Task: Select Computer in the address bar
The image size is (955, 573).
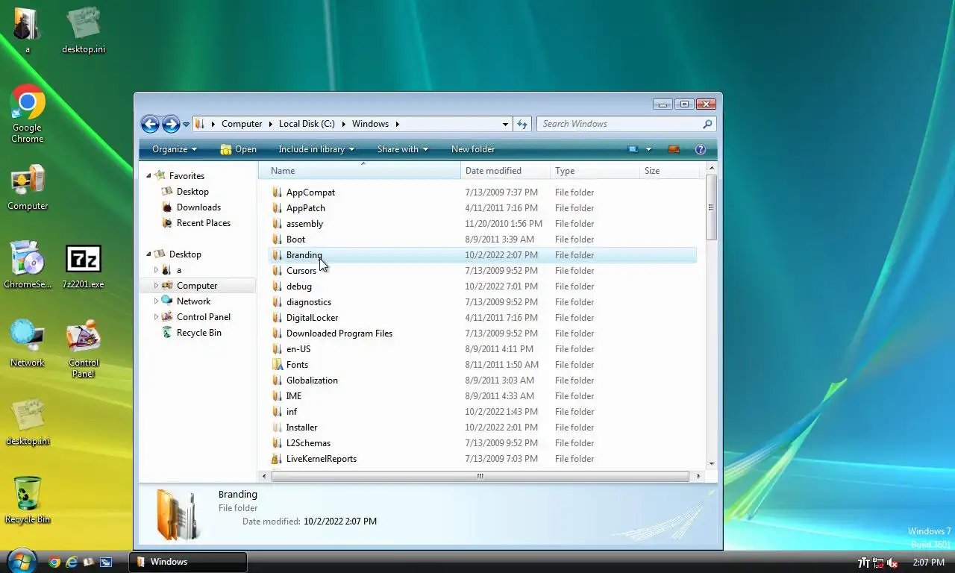Action: (x=242, y=124)
